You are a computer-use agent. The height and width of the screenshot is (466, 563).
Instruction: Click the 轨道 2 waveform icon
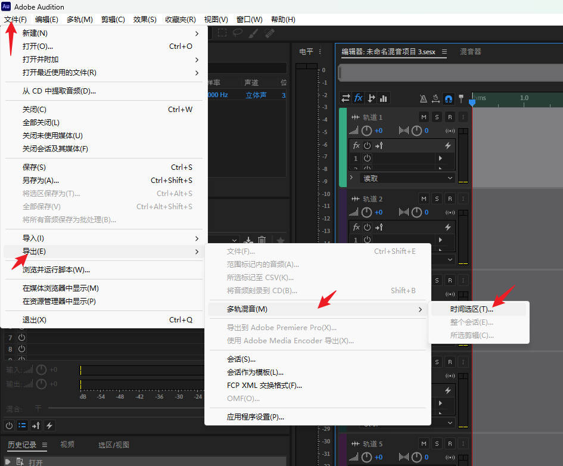coord(355,199)
